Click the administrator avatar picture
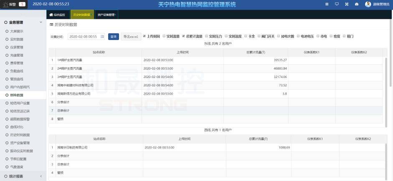This screenshot has width=393, height=181. click(x=368, y=4)
